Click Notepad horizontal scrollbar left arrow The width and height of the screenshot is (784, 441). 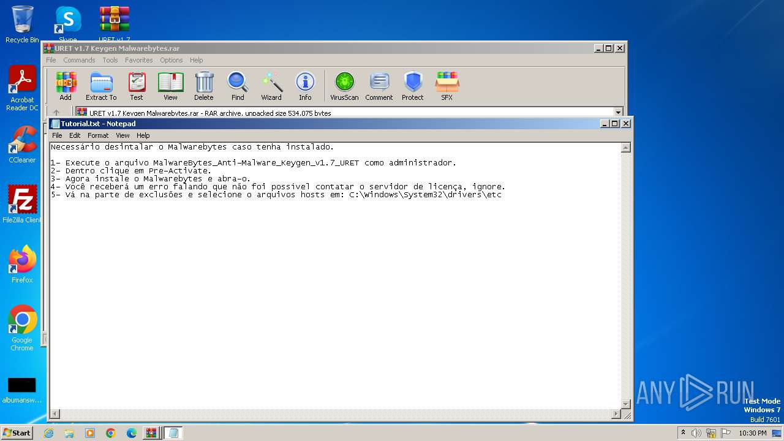(55, 414)
